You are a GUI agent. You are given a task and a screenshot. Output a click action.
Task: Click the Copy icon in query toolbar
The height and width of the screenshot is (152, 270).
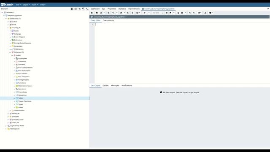pos(121,13)
